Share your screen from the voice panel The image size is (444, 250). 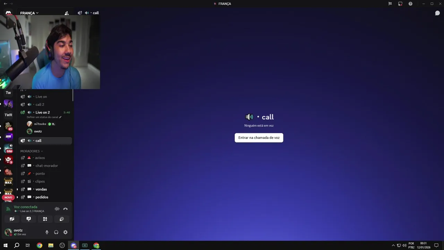[29, 219]
